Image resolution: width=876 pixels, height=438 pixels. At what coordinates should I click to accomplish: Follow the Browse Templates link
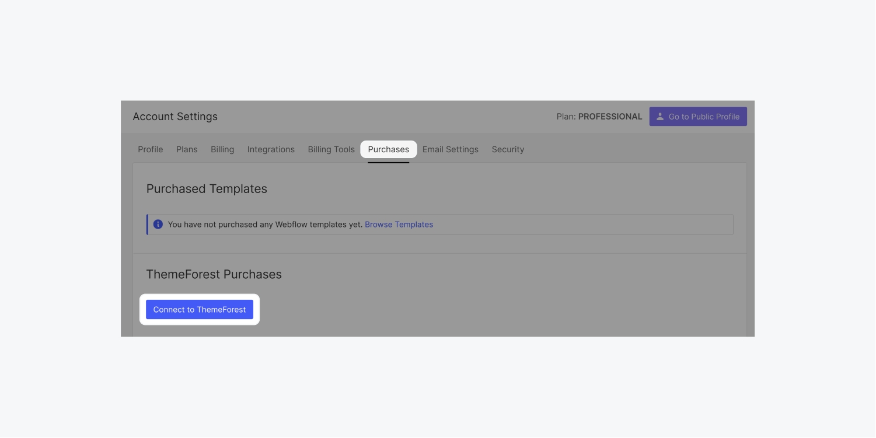tap(399, 225)
